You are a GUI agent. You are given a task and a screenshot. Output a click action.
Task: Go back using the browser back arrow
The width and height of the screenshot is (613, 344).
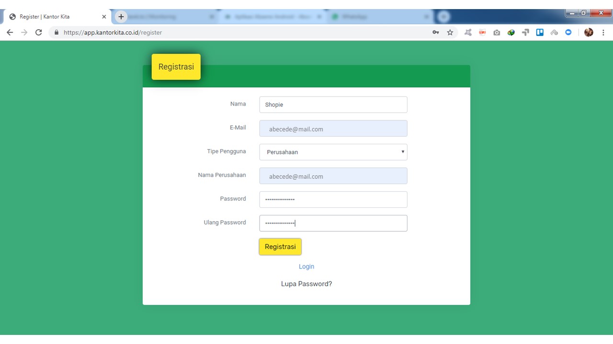click(x=10, y=32)
